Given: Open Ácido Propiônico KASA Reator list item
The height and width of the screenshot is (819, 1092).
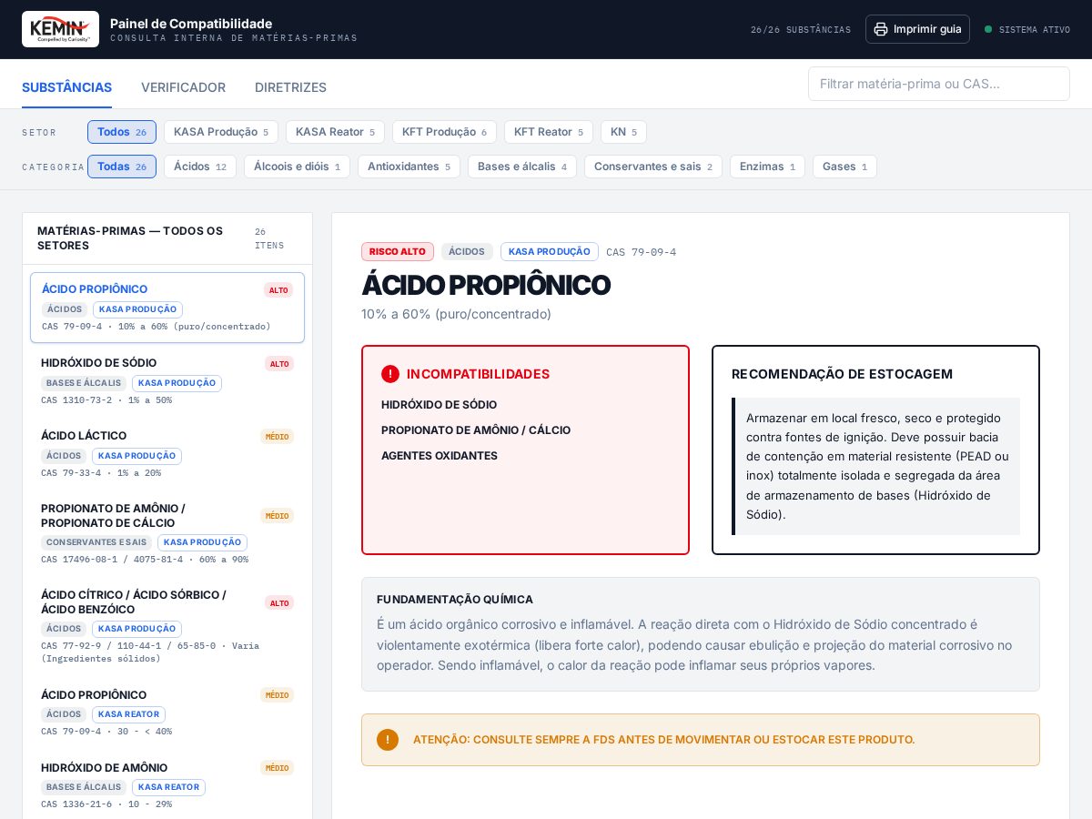Looking at the screenshot, I should tap(167, 713).
